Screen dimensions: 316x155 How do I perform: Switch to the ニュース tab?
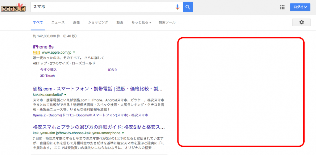tap(58, 22)
